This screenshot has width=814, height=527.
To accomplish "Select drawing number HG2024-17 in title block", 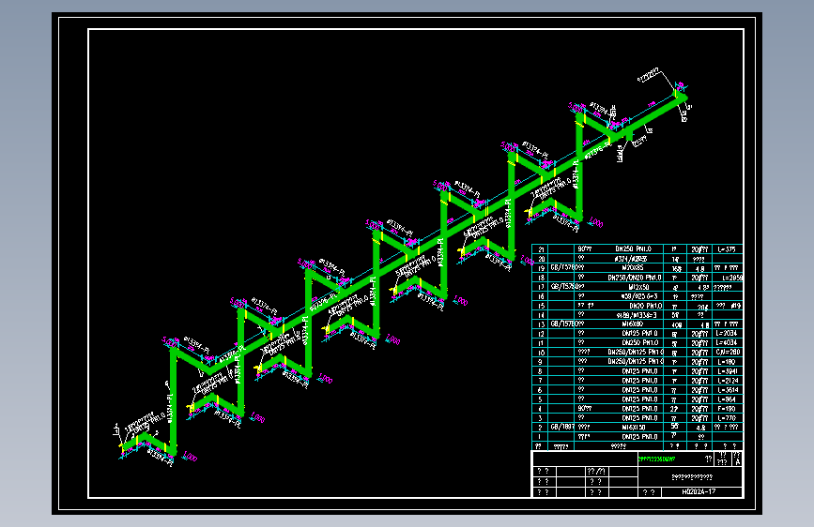I will click(699, 491).
